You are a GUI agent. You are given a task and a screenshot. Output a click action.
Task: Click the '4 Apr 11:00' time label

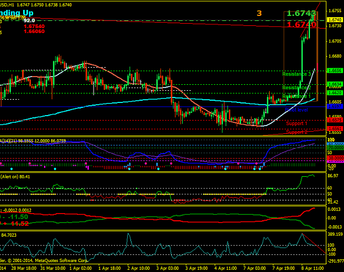[225, 268]
